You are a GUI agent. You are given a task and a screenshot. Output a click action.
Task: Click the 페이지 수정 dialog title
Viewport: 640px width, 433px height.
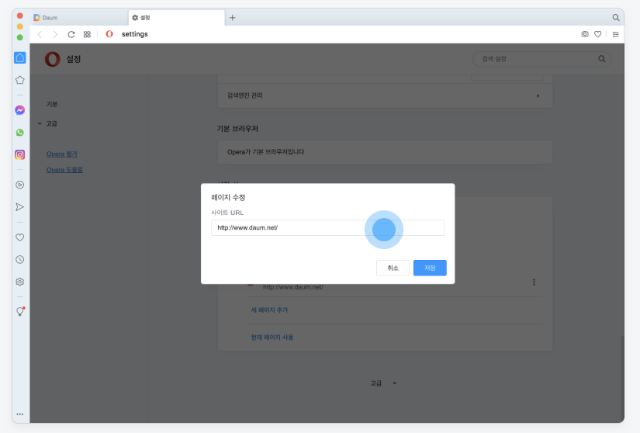point(228,198)
